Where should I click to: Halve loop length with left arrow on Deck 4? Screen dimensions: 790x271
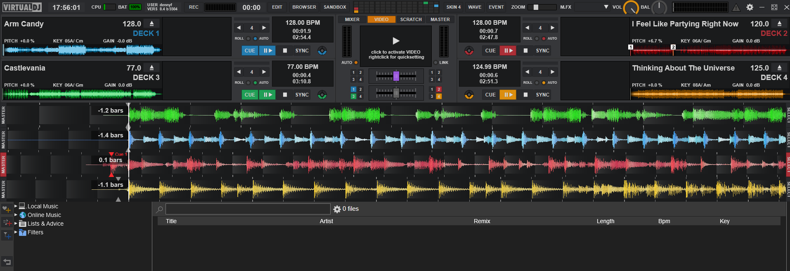[527, 72]
